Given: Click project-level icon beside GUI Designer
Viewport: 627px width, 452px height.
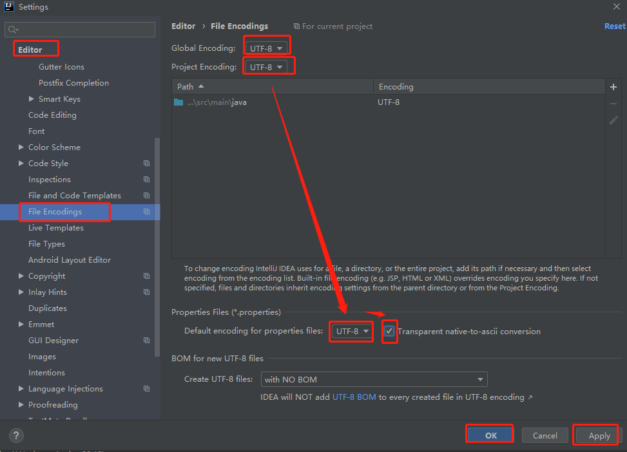Looking at the screenshot, I should (x=147, y=341).
